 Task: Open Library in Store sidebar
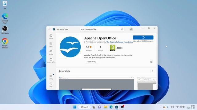click(x=51, y=77)
